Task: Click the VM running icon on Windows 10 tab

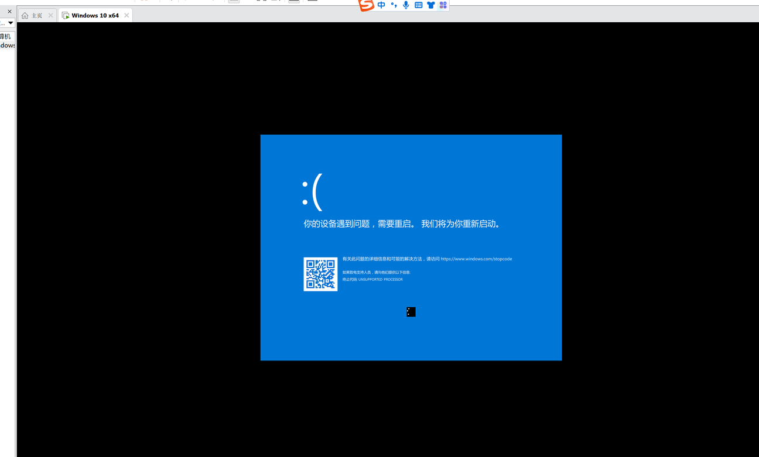Action: (66, 16)
